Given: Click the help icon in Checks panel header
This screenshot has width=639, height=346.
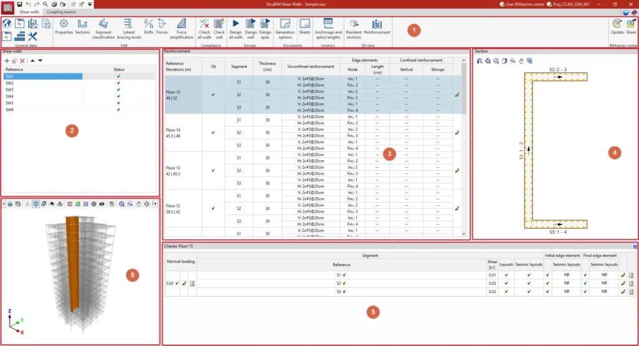Looking at the screenshot, I should pyautogui.click(x=635, y=246).
